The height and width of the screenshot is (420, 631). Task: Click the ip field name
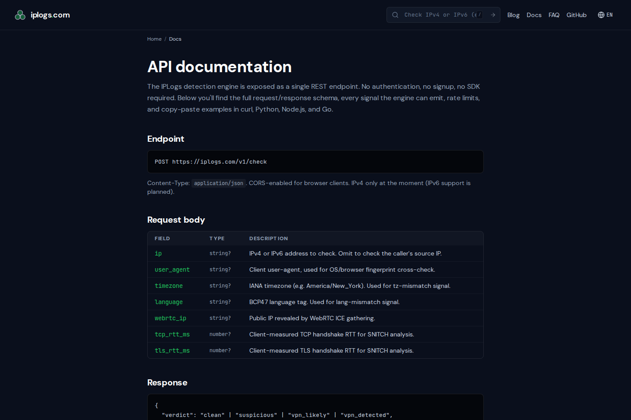click(x=158, y=254)
